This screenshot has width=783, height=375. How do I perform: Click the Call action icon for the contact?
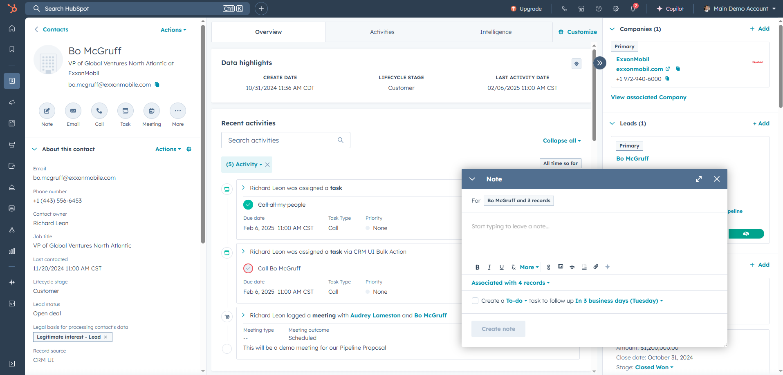tap(99, 111)
